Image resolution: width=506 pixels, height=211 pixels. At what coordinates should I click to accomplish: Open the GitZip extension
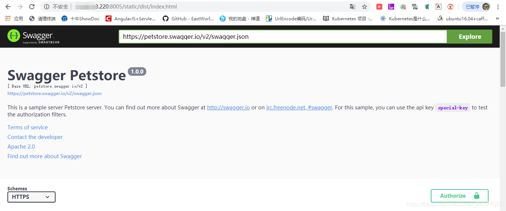point(415,7)
